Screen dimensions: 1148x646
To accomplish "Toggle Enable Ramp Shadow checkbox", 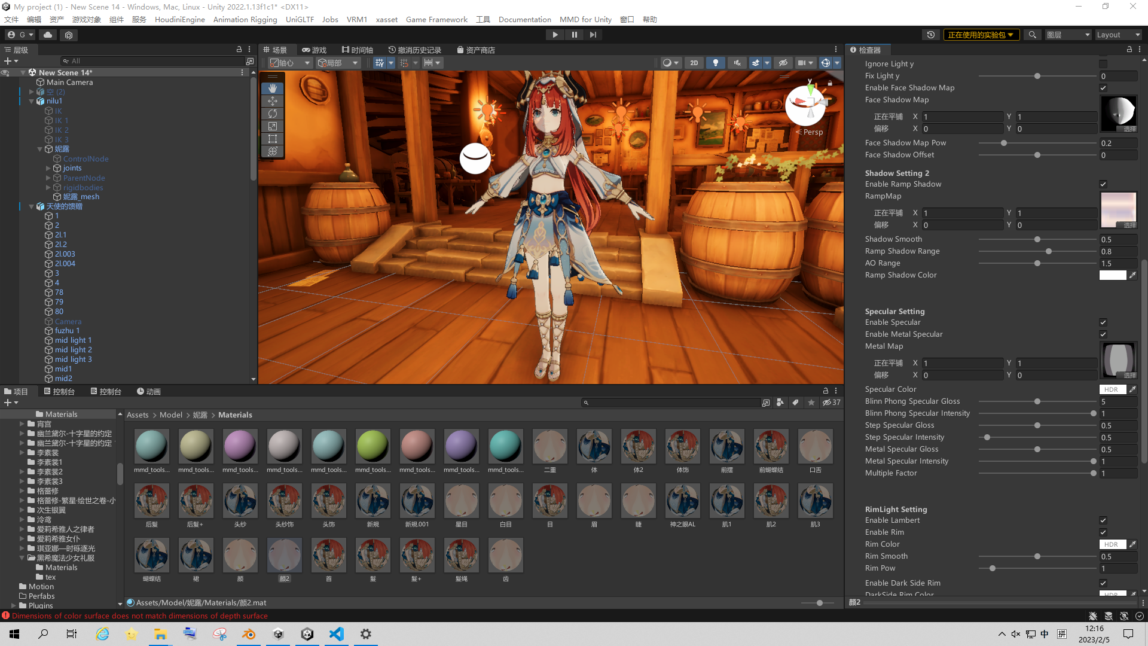I will point(1103,184).
